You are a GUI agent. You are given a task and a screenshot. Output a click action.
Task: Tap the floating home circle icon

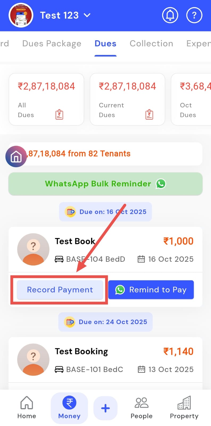pyautogui.click(x=16, y=157)
